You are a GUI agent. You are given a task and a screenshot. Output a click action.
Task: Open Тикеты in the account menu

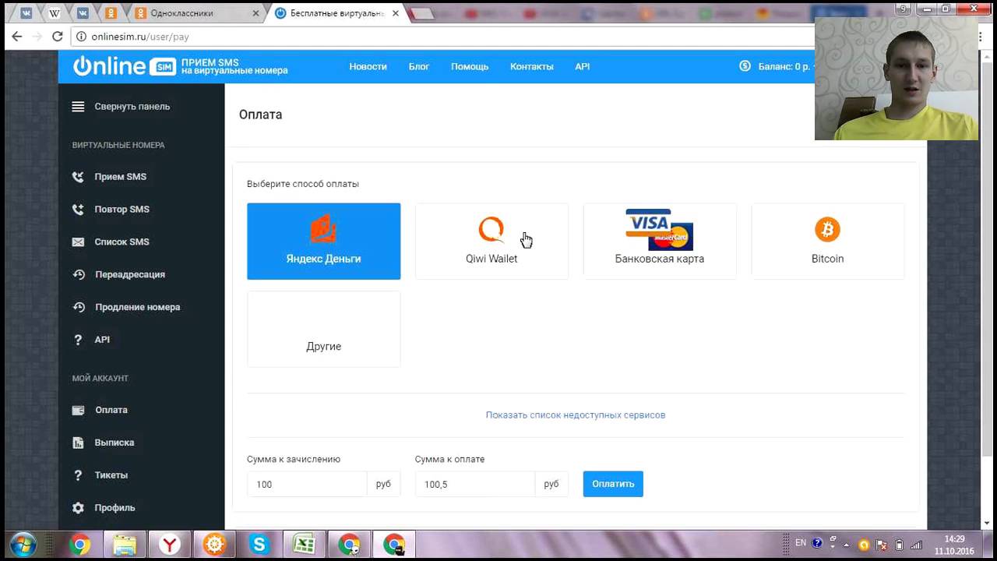coord(111,475)
